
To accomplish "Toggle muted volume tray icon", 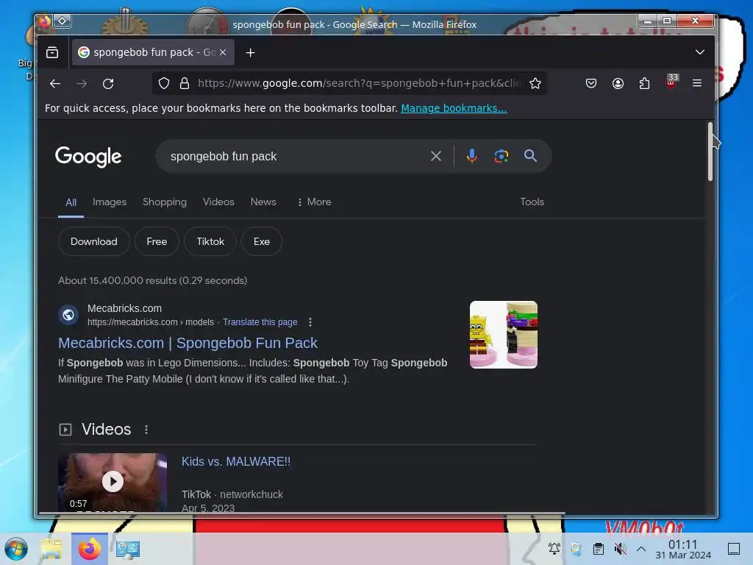I will (621, 548).
